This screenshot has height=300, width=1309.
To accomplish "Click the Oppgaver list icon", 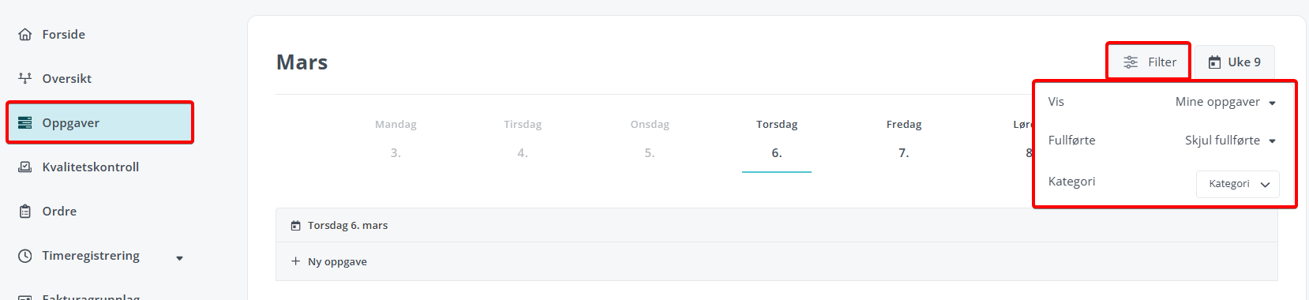I will pyautogui.click(x=25, y=123).
